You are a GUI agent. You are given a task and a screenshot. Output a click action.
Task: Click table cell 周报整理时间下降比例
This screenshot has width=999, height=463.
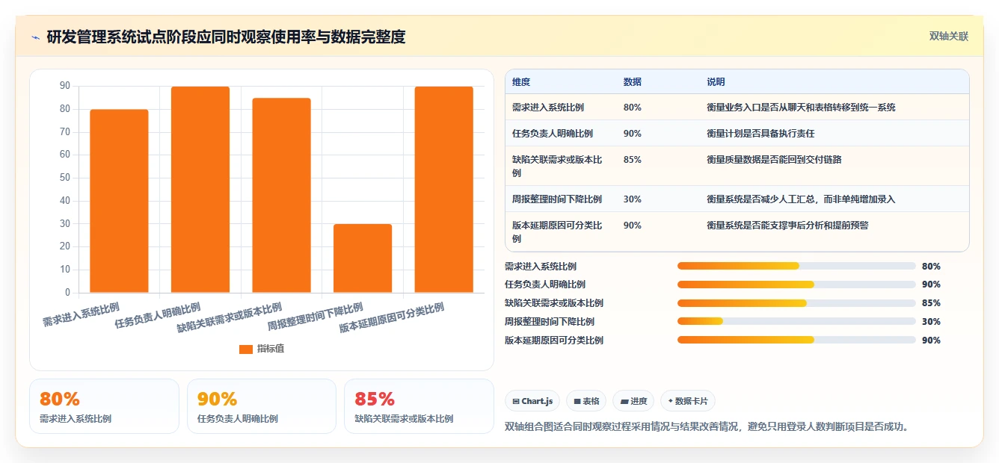[557, 199]
